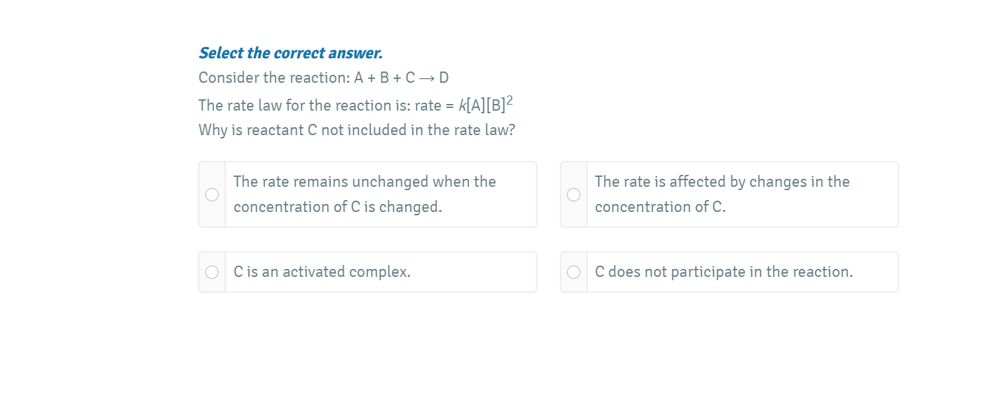Click the bottom-right answer card border
Image resolution: width=1001 pixels, height=414 pixels.
(x=729, y=252)
